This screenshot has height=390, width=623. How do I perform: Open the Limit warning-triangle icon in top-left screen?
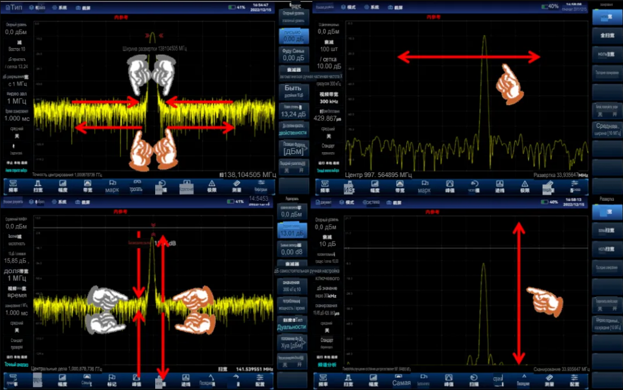pyautogui.click(x=212, y=186)
